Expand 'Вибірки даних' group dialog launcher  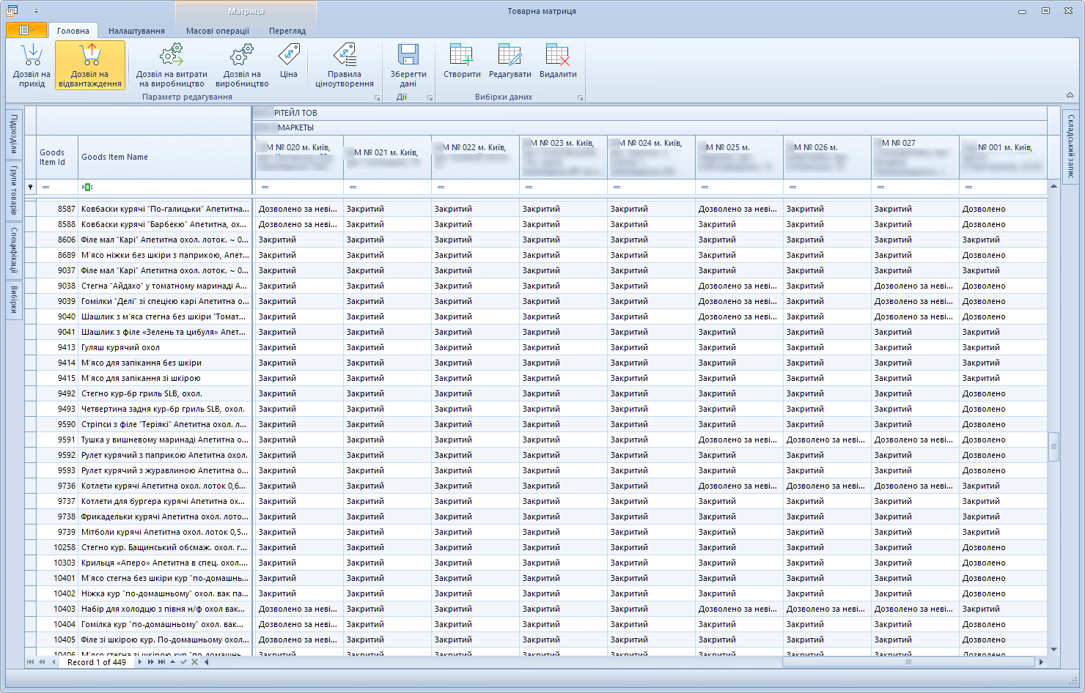point(580,97)
